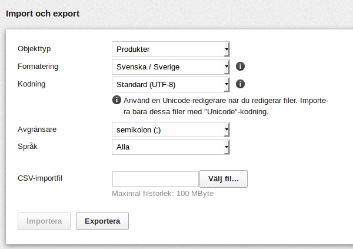Click the Avgränsare label
The height and width of the screenshot is (249, 353).
[x=37, y=130]
